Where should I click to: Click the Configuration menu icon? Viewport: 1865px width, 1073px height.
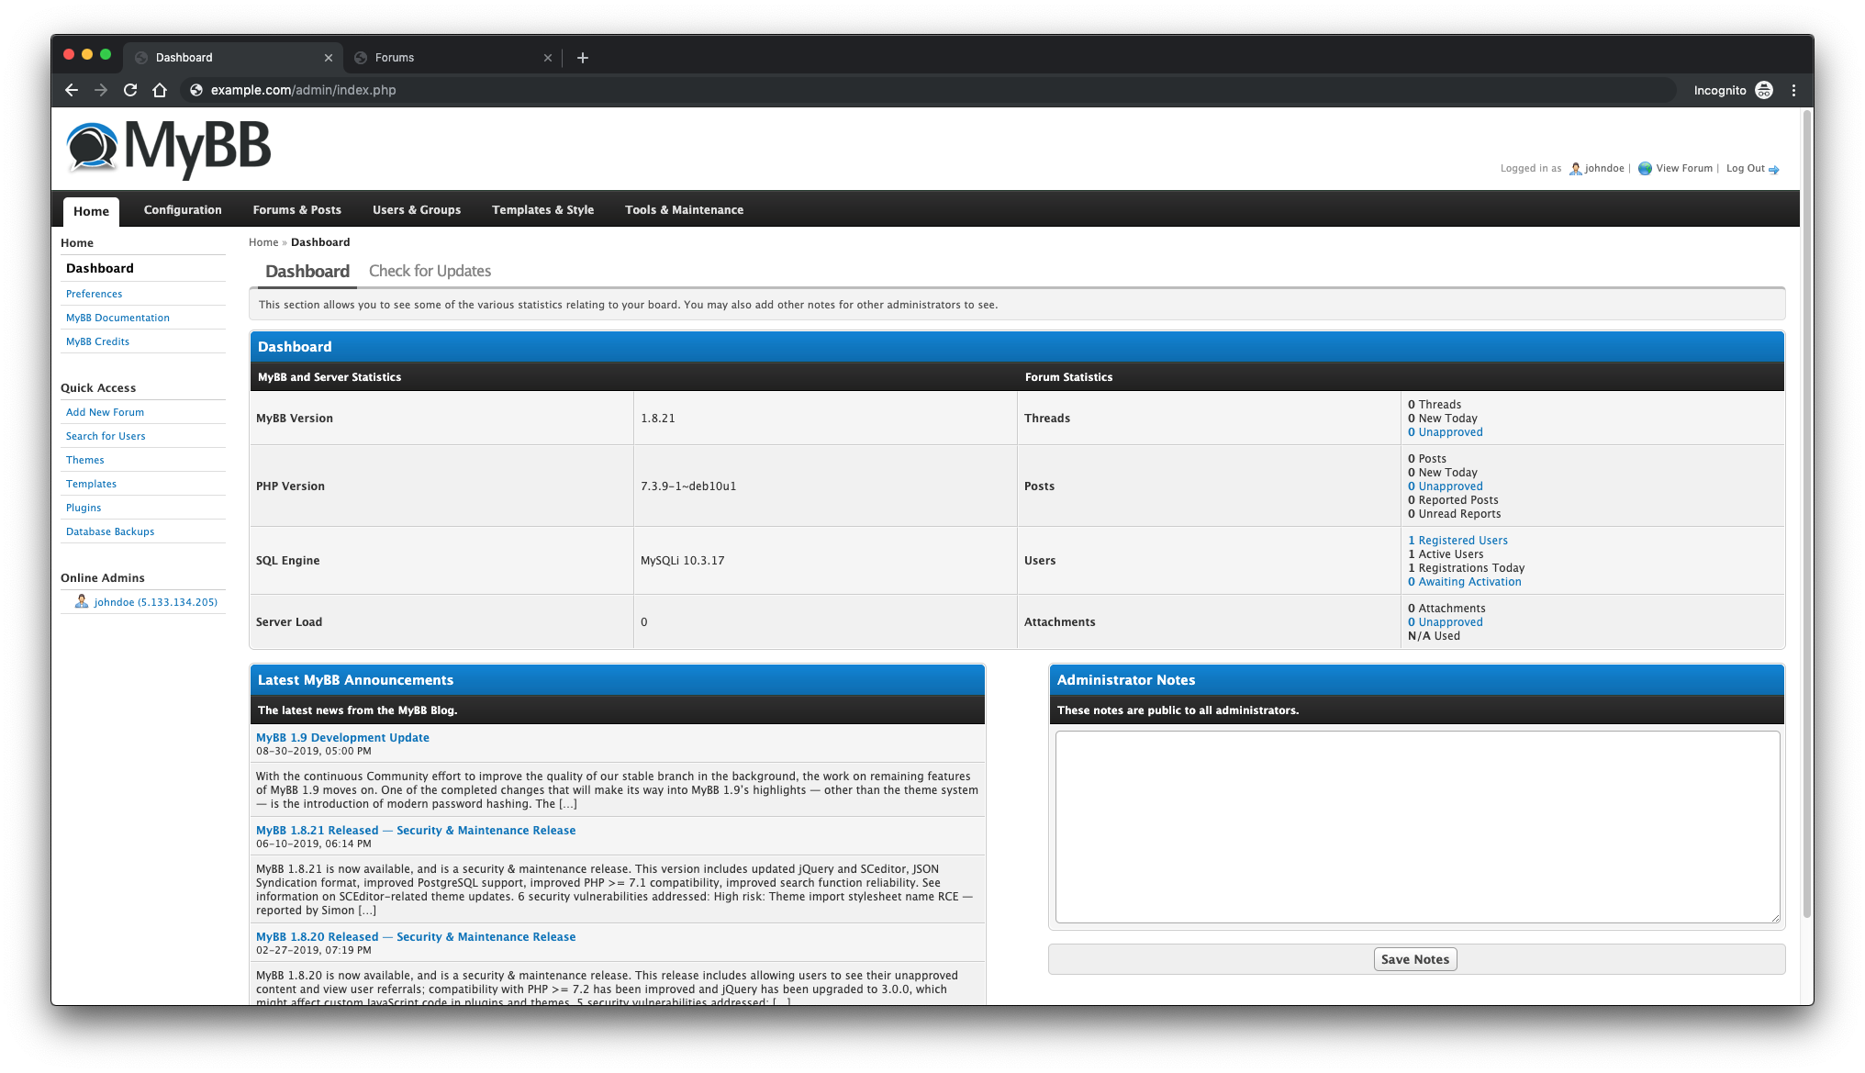182,208
